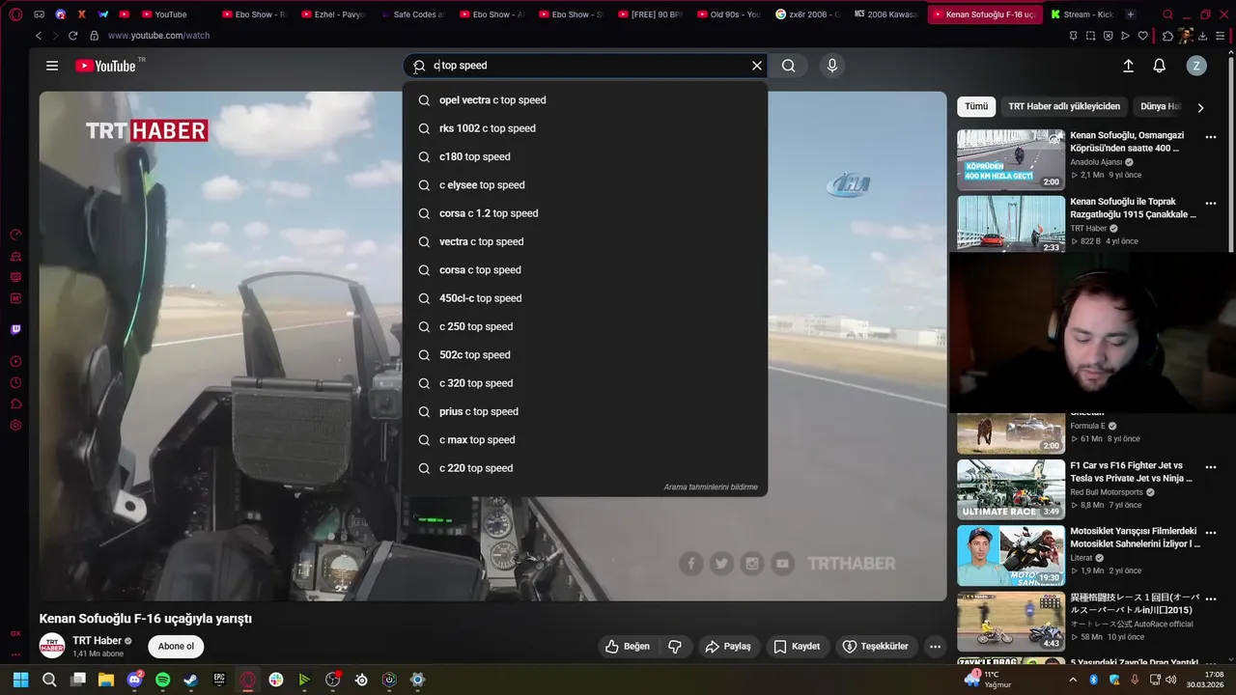Open the sidebar player play-circle icon
The height and width of the screenshot is (695, 1236).
pos(15,362)
